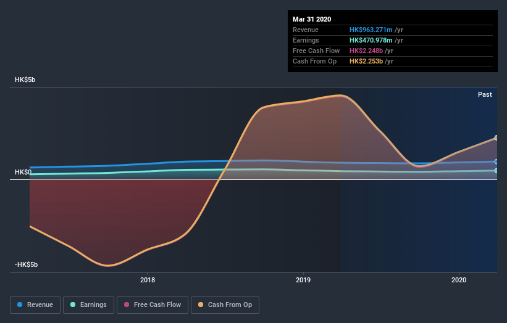The width and height of the screenshot is (507, 323).
Task: Click the HK$5b y-axis label
Action: (x=25, y=80)
